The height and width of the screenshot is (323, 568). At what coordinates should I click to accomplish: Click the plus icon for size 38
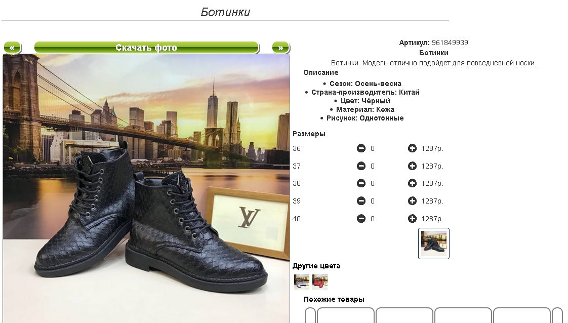[x=412, y=183]
